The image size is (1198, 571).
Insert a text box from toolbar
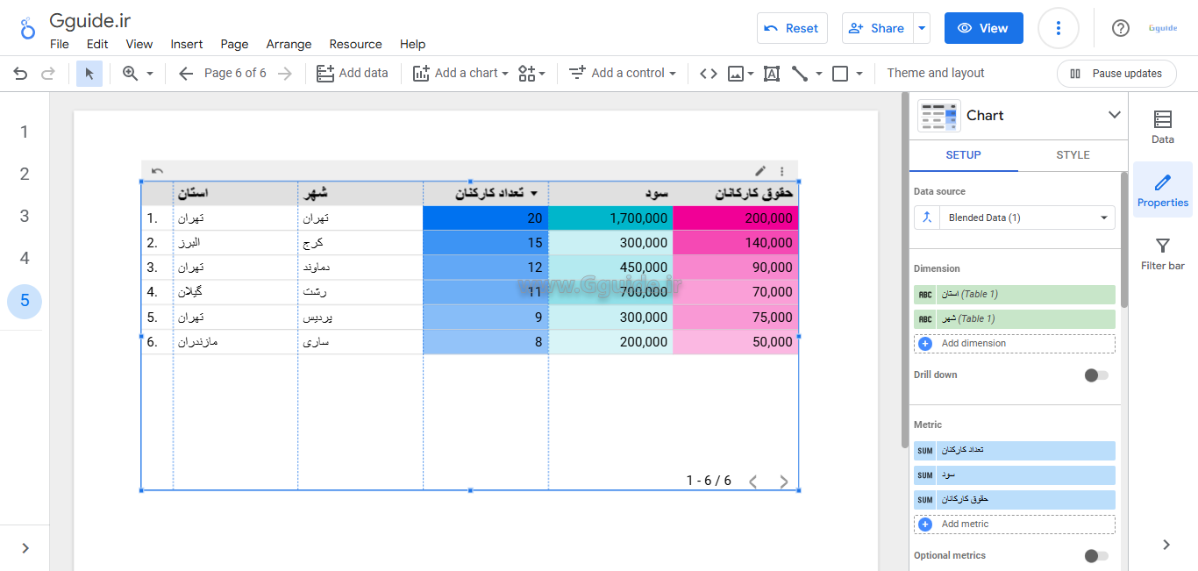pos(772,74)
